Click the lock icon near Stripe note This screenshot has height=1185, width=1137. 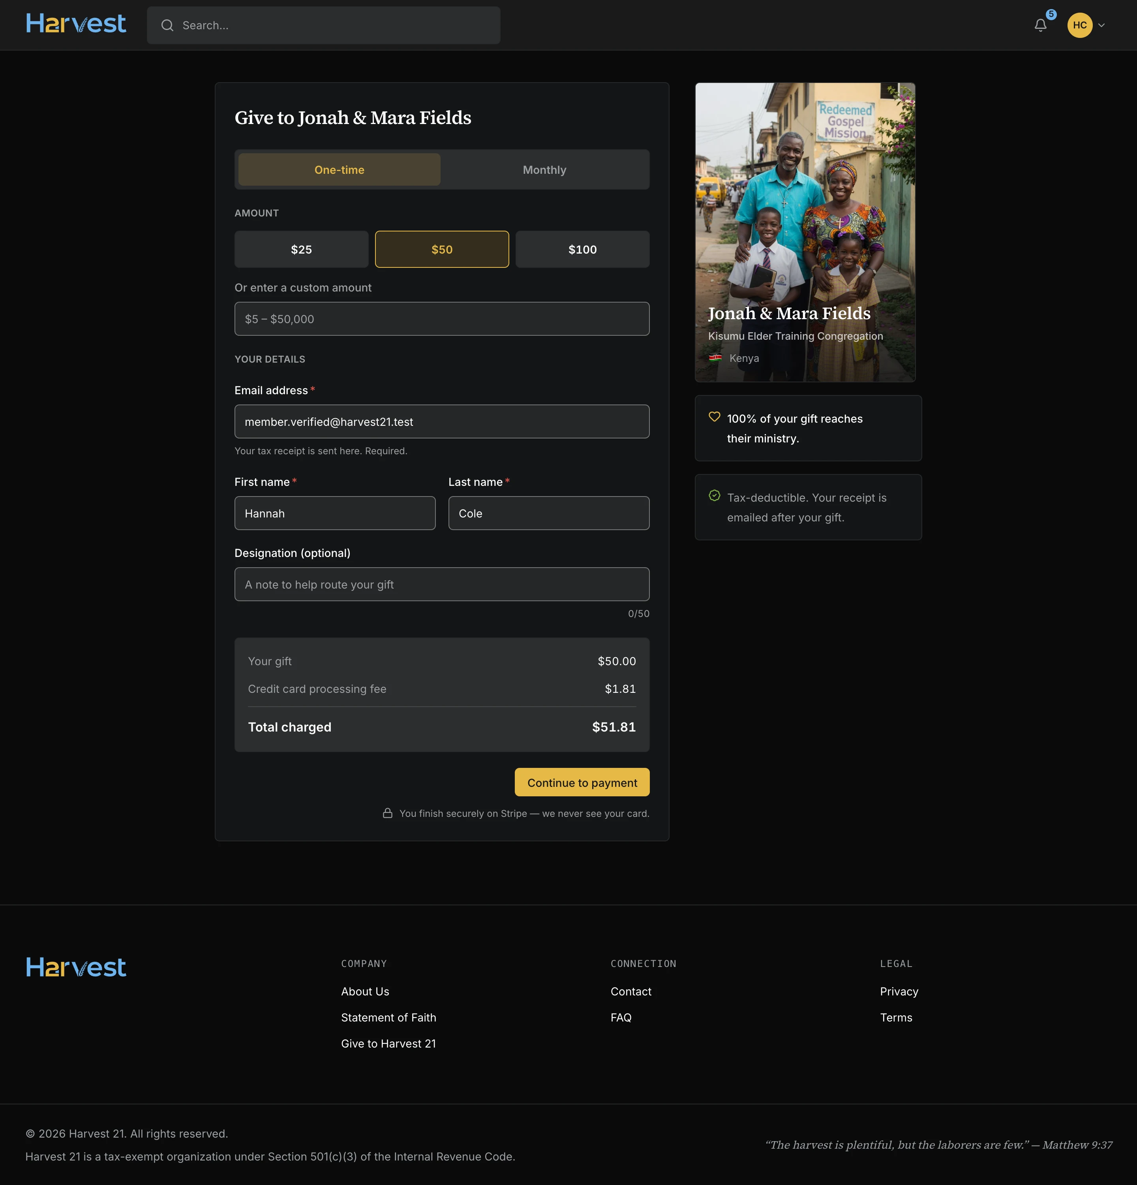pyautogui.click(x=388, y=813)
